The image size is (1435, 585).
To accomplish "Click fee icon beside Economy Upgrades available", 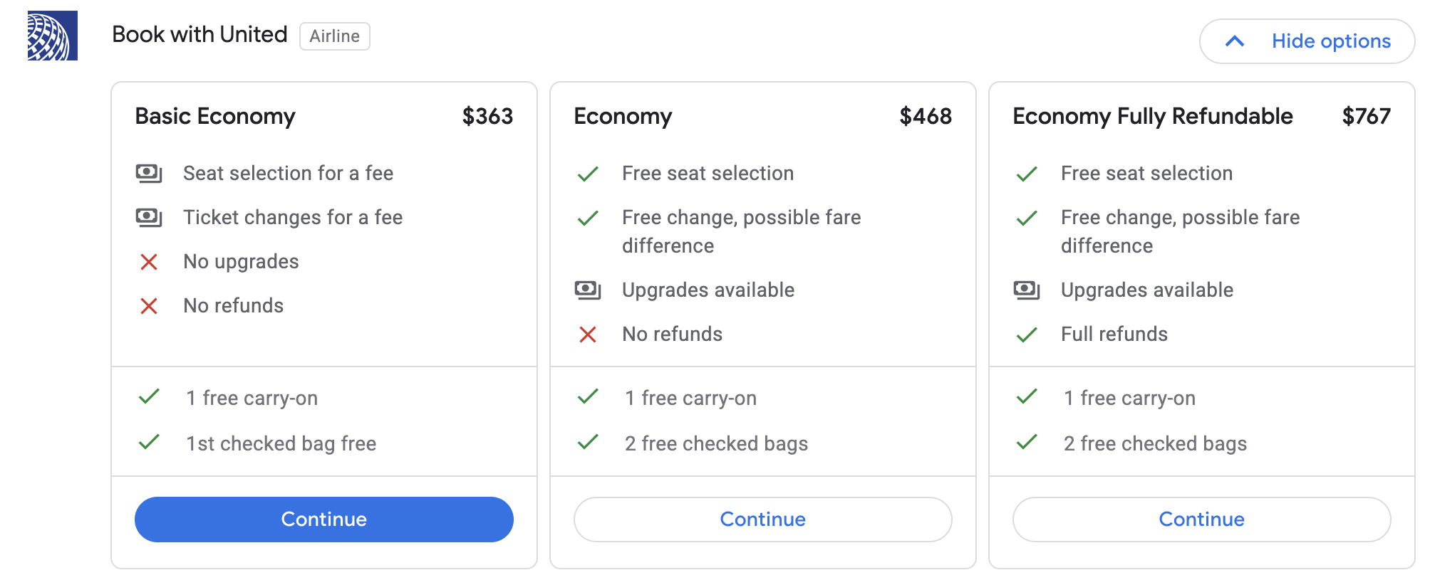I will 588,290.
